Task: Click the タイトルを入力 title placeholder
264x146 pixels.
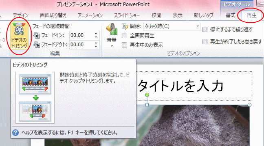Action: [x=194, y=86]
